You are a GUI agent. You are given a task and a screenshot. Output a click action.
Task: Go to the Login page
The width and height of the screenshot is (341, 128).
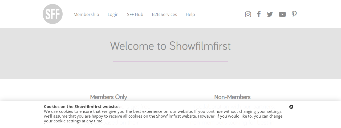[113, 14]
